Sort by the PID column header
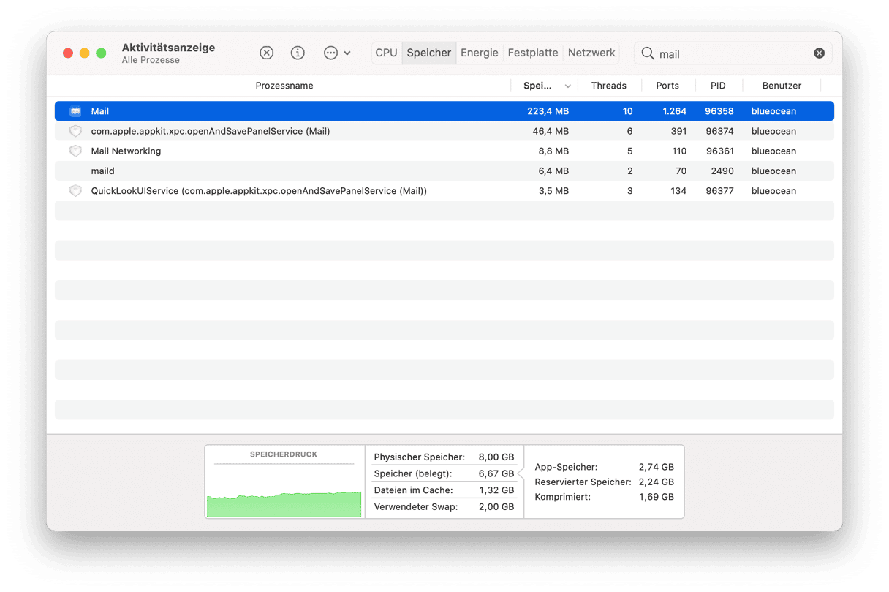 (x=718, y=86)
